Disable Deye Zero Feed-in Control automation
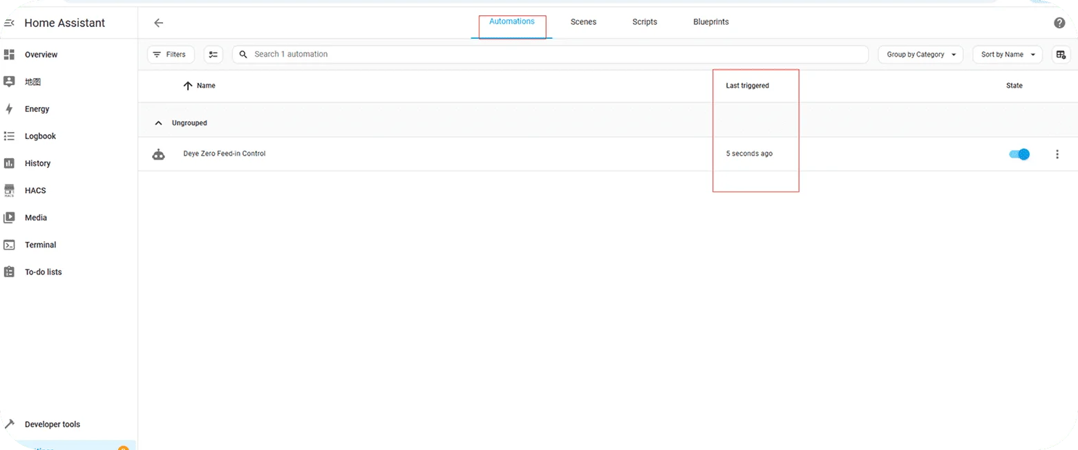Image resolution: width=1078 pixels, height=450 pixels. [1019, 154]
